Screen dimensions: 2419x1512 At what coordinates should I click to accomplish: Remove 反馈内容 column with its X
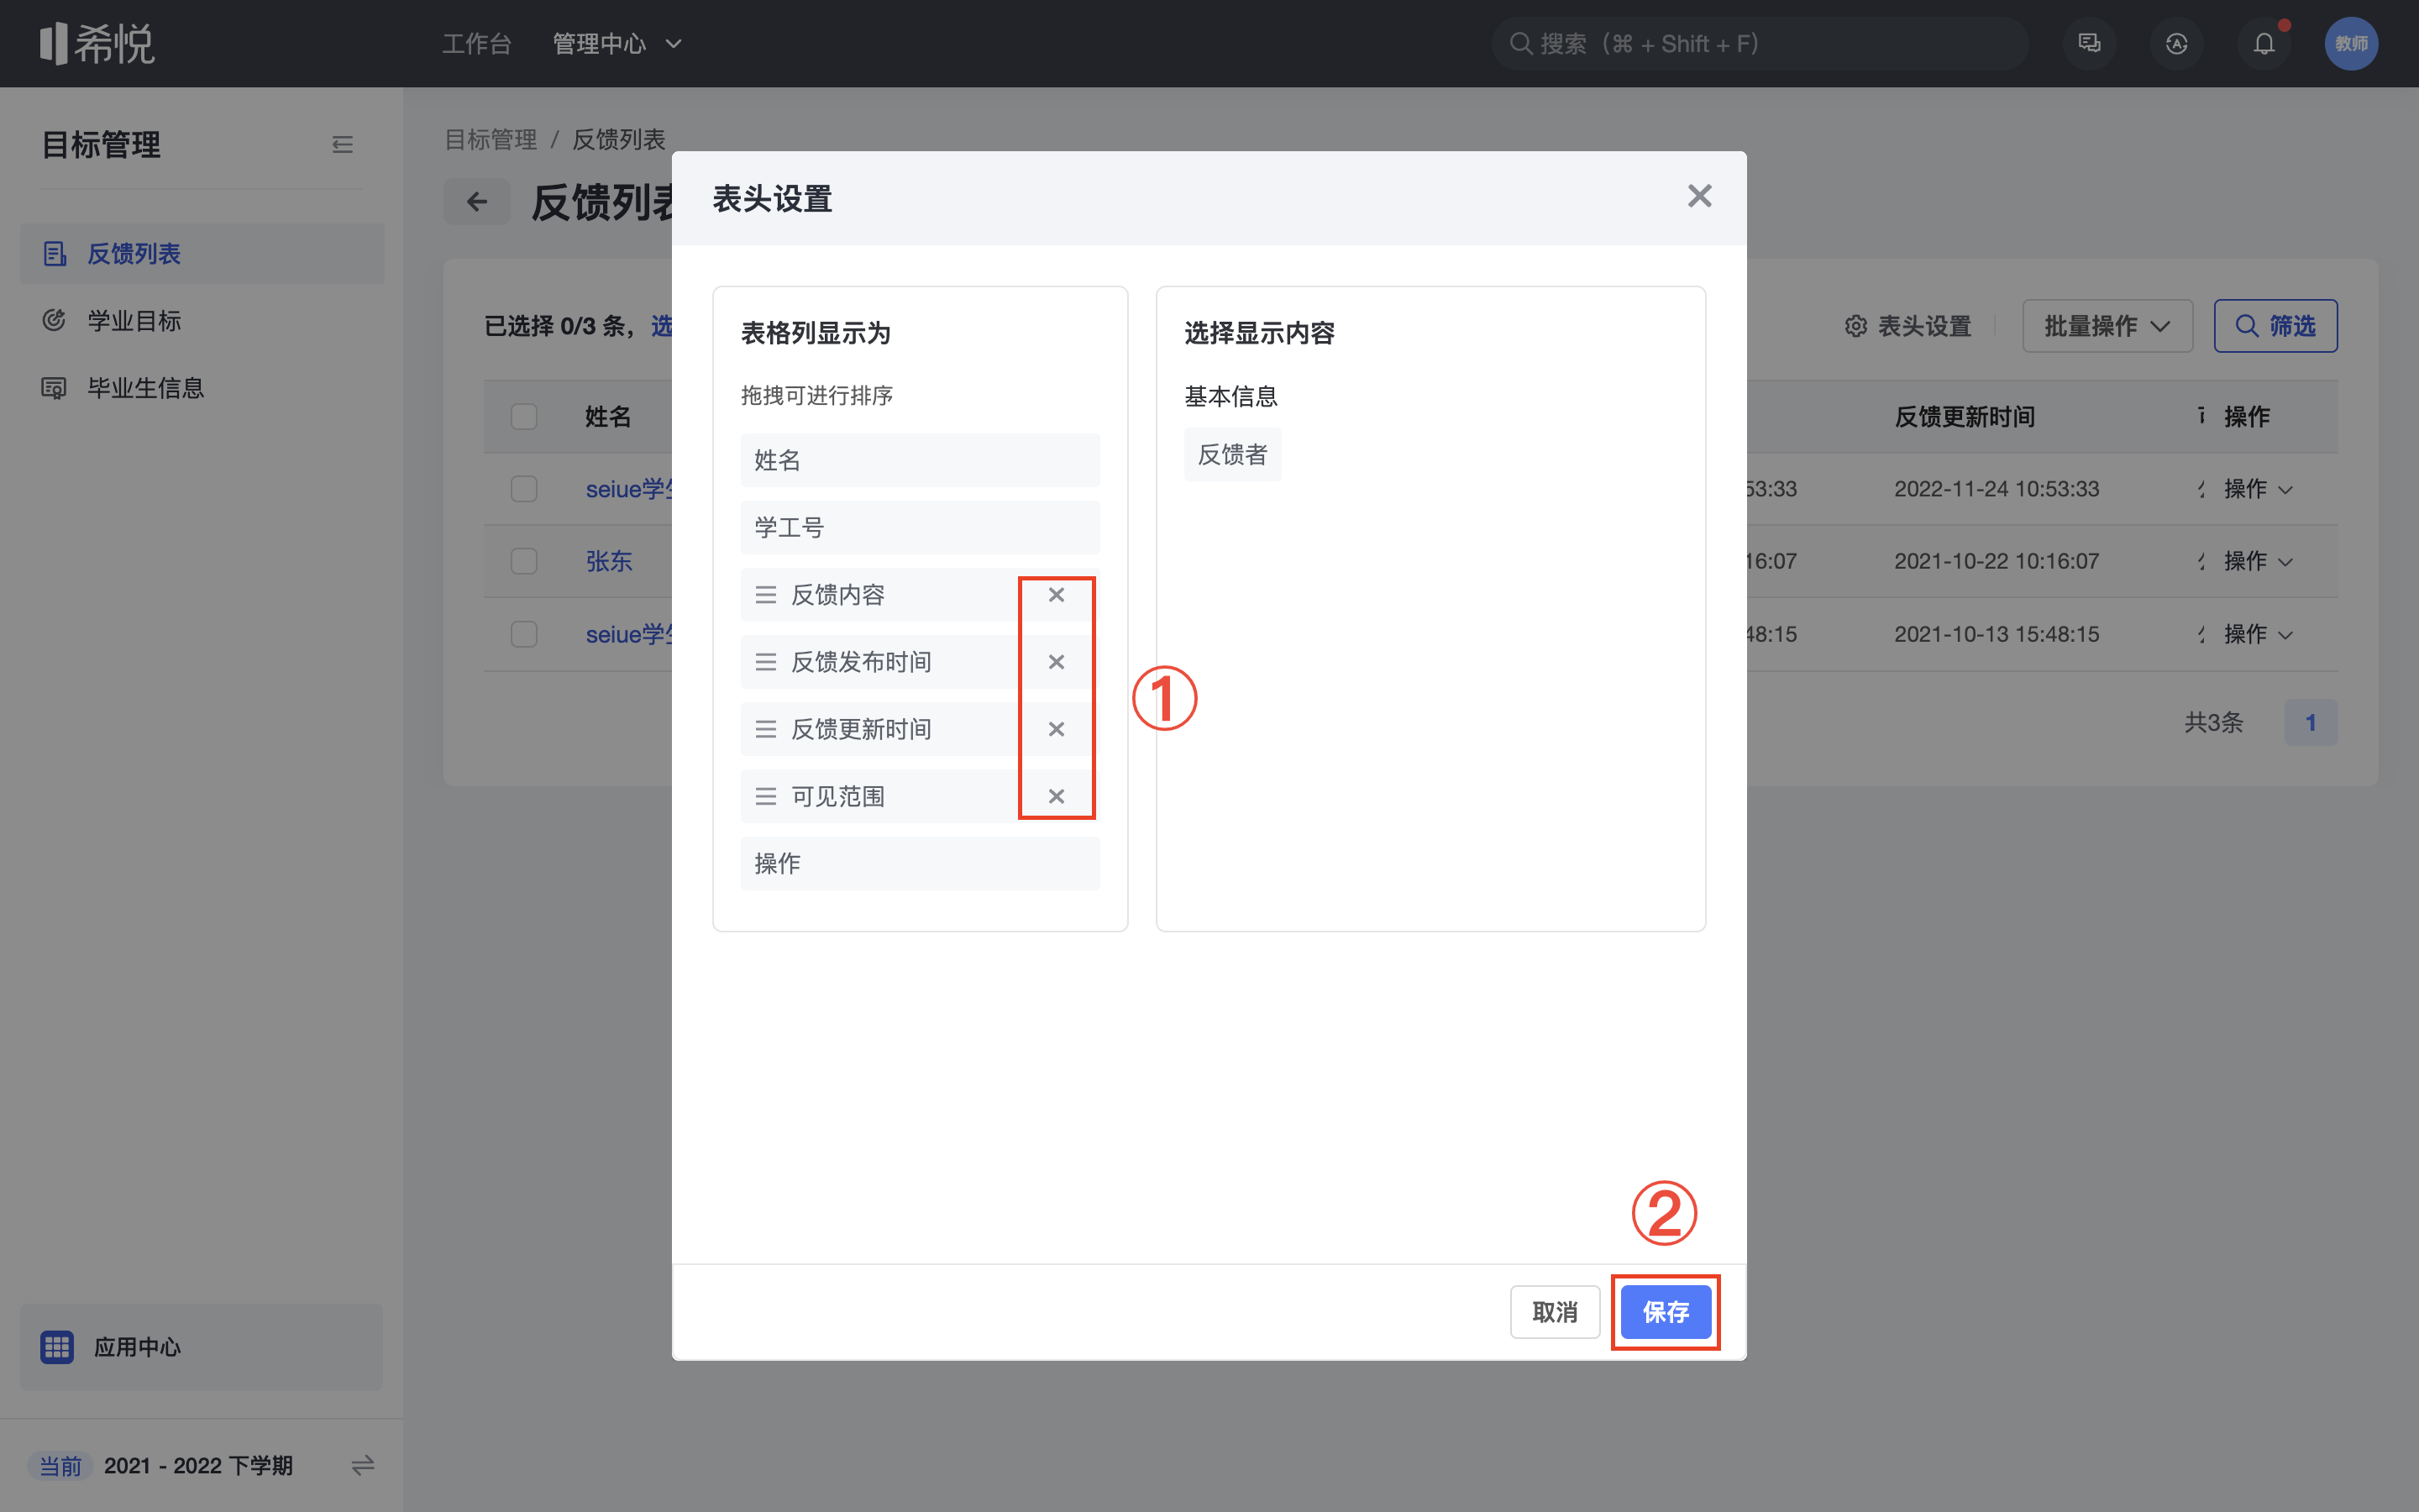1056,595
